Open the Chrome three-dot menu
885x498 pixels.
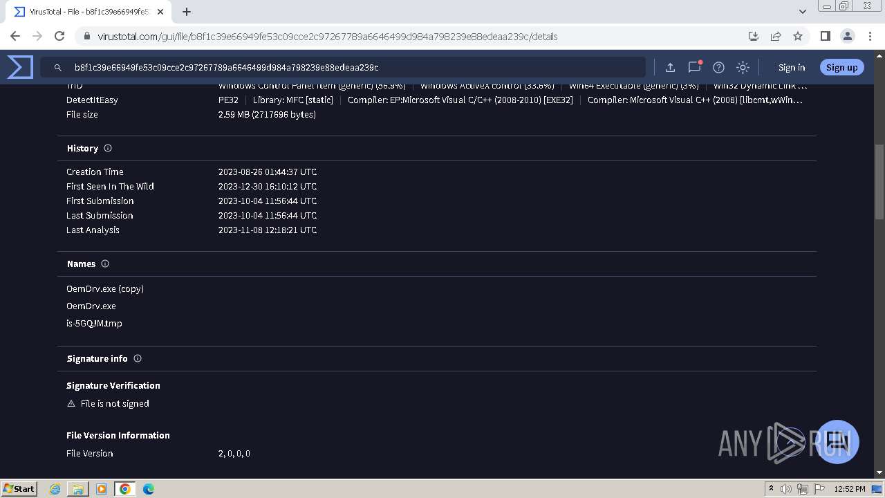[x=869, y=36]
